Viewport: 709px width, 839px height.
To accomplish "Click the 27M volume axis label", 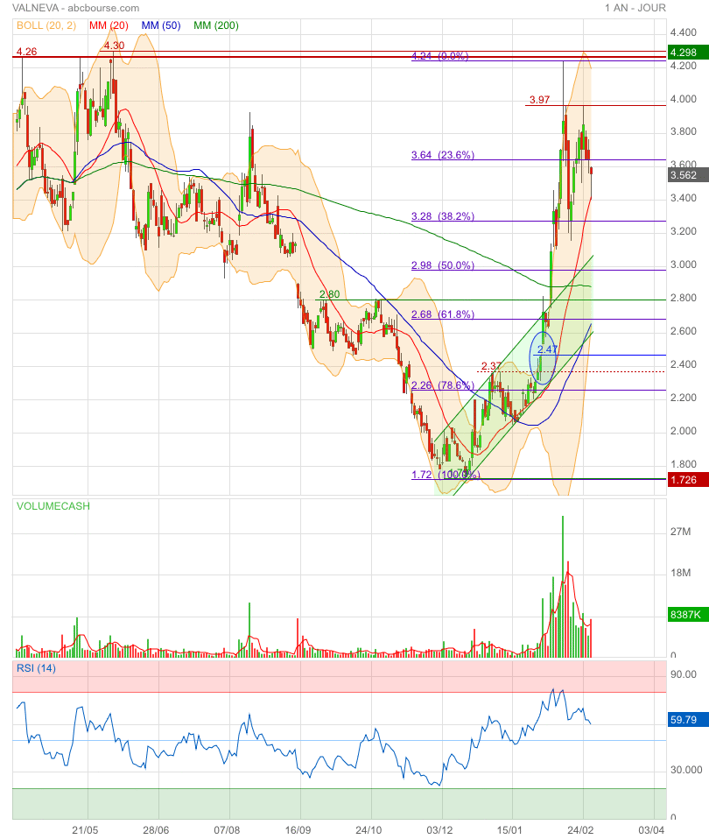I will coord(680,532).
